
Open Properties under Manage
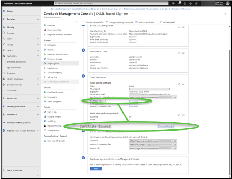(x=52, y=45)
